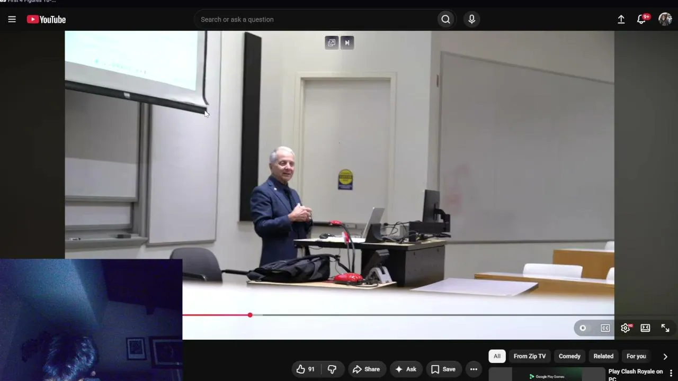Screen dimensions: 678x381
Task: Enter fullscreen mode on the video
Action: (665, 328)
